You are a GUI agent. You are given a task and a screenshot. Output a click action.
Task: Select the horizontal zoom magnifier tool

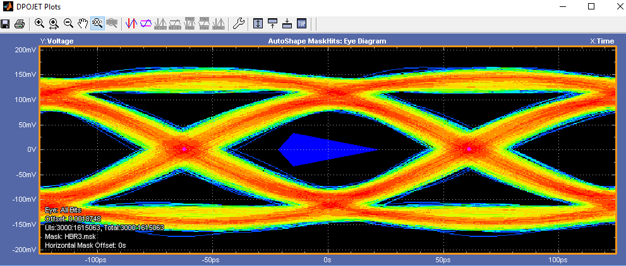(x=54, y=24)
